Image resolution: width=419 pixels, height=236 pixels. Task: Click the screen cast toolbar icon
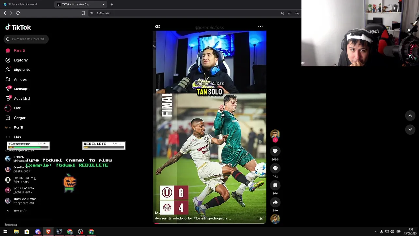click(x=290, y=13)
